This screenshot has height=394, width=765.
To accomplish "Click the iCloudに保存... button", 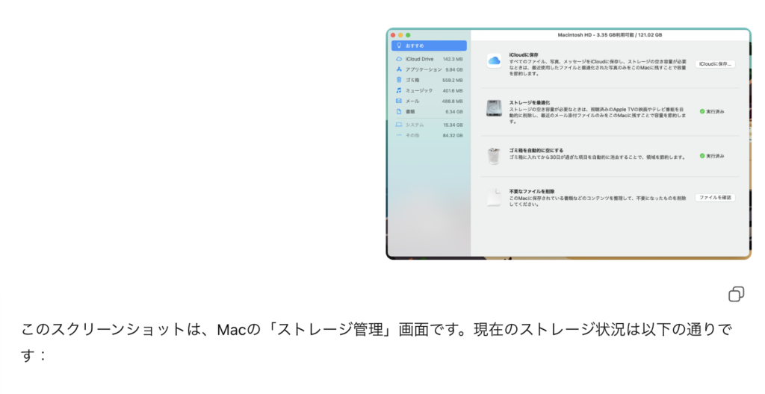I will (x=715, y=64).
